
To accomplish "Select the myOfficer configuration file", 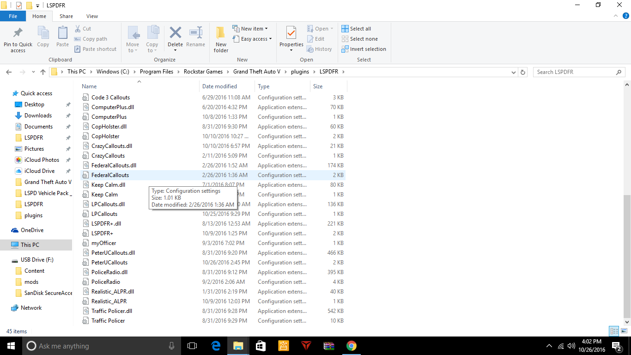I will (x=212, y=243).
